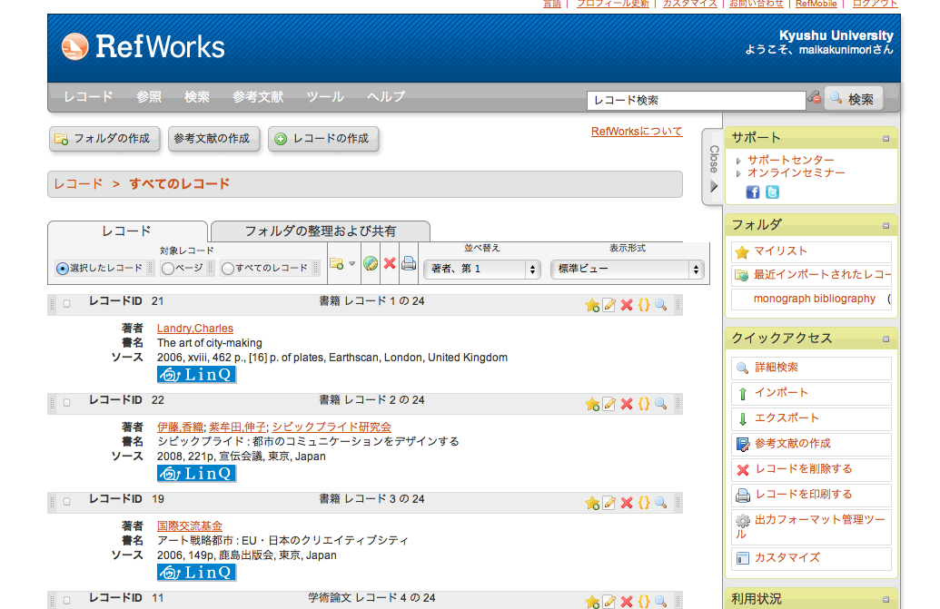
Task: Click the LinQ button for record 21
Action: tap(197, 375)
